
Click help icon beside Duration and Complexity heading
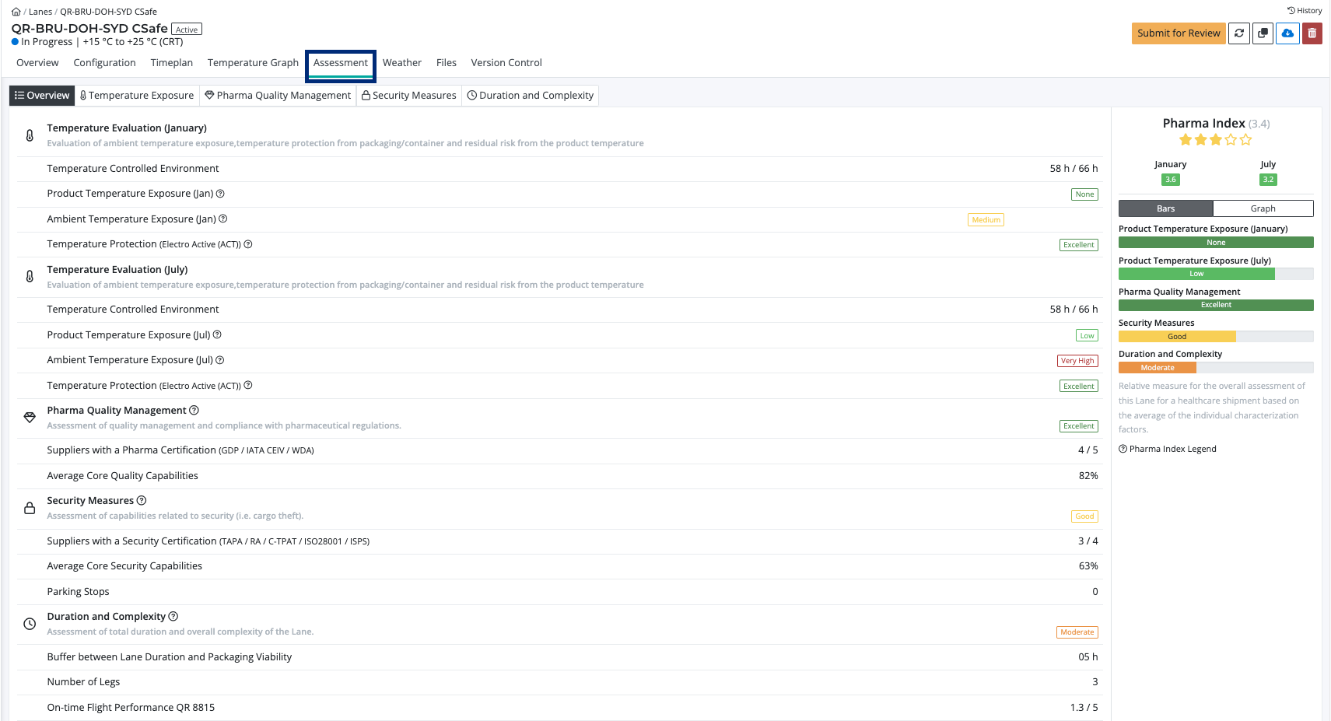tap(173, 617)
